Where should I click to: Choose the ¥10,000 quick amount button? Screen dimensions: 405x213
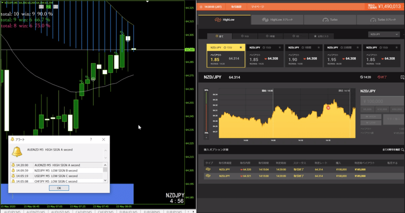tap(382, 109)
